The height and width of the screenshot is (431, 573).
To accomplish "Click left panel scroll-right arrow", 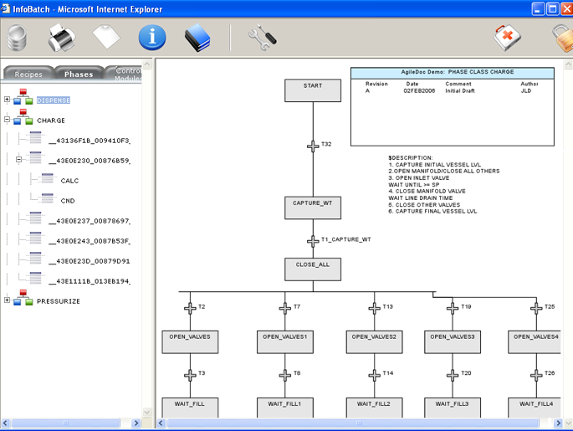I will click(x=136, y=423).
